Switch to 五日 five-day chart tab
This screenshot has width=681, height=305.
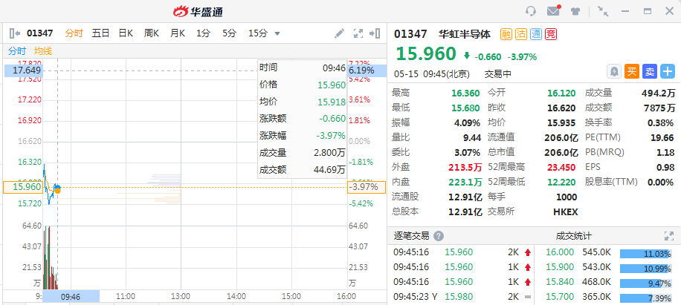(x=100, y=33)
